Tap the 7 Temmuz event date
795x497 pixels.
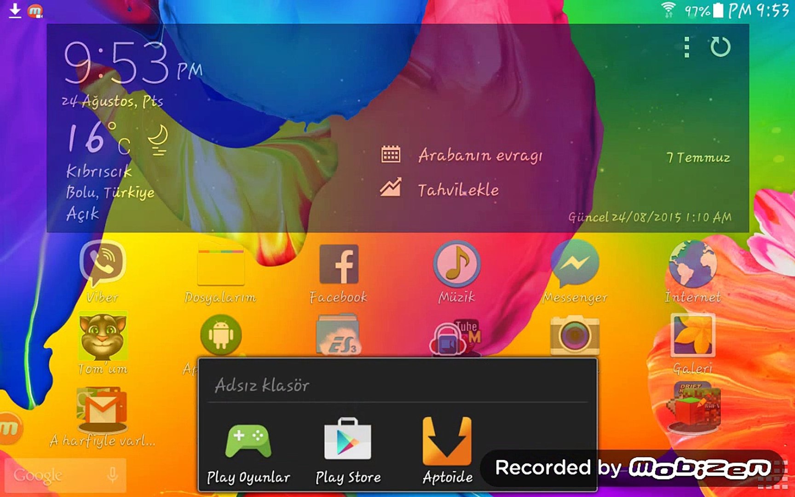[x=698, y=158]
